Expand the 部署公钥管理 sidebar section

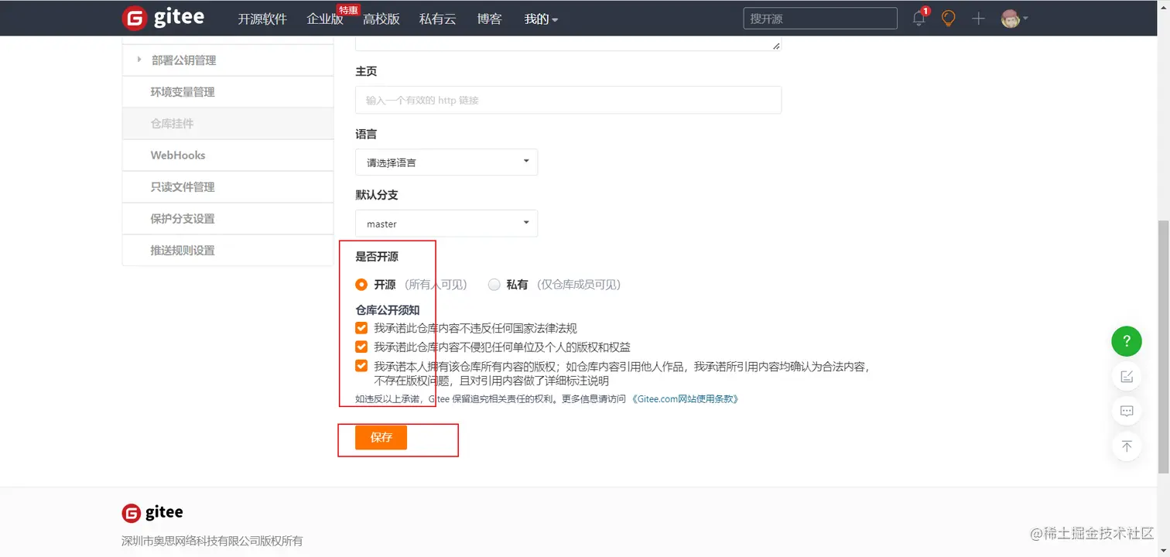[x=183, y=60]
